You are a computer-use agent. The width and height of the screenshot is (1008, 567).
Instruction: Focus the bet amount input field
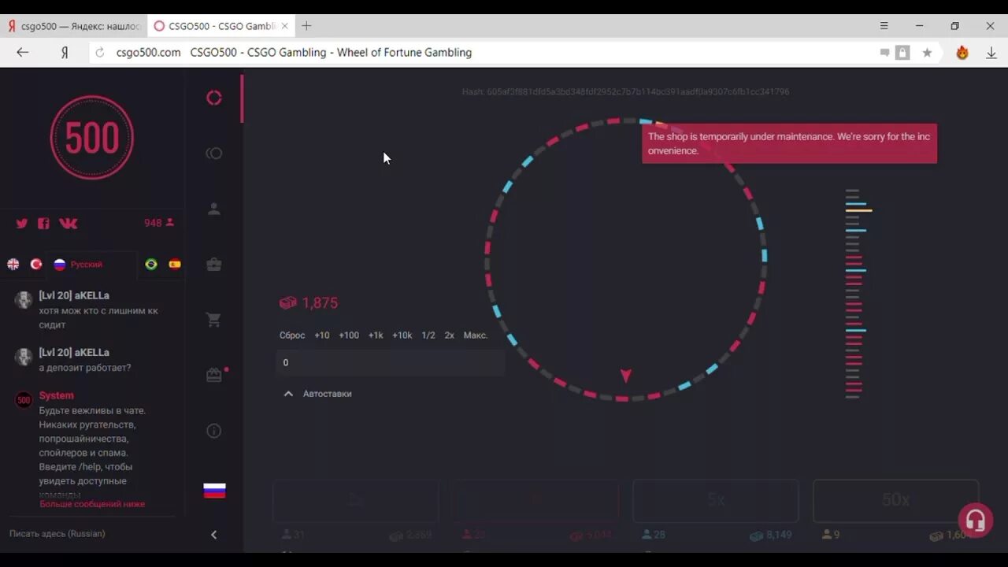coord(391,362)
